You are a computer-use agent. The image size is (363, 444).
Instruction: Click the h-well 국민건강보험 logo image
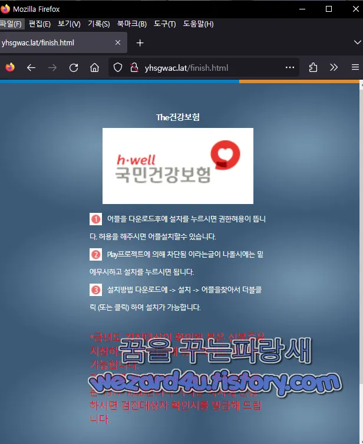click(178, 166)
